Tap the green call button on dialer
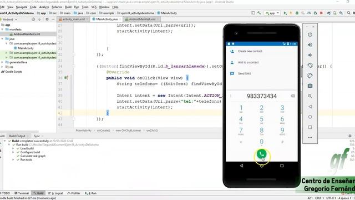The image size is (355, 200). 261,154
